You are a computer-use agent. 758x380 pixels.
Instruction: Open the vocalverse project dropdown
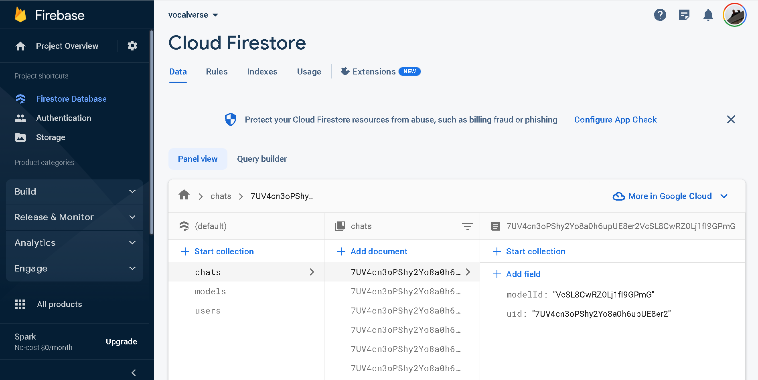(x=193, y=15)
